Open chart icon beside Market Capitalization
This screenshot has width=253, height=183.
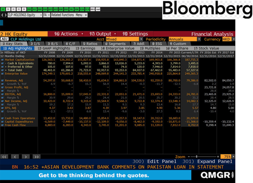click(3, 60)
